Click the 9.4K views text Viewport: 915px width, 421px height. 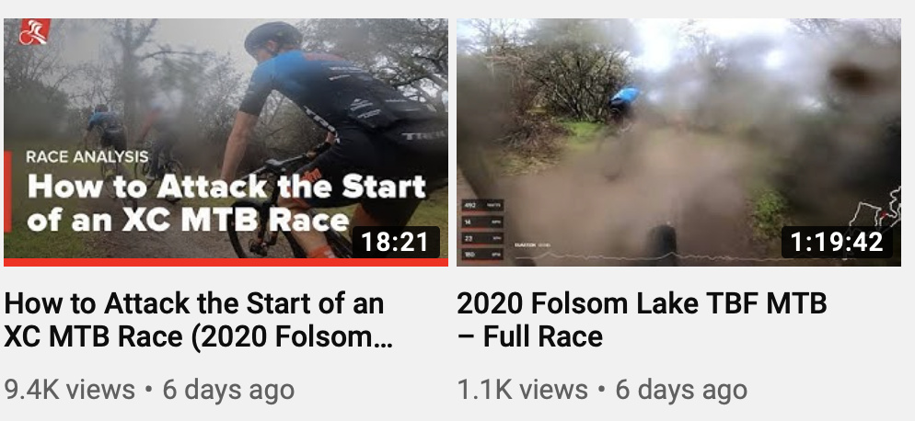pyautogui.click(x=69, y=390)
